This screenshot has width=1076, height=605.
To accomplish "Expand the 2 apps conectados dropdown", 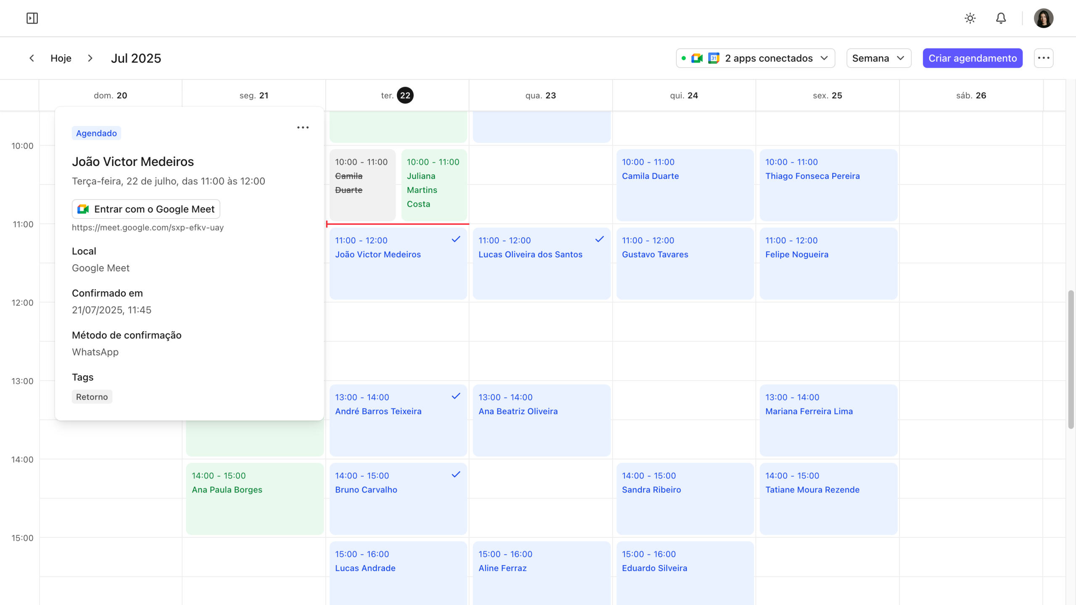I will coord(755,58).
